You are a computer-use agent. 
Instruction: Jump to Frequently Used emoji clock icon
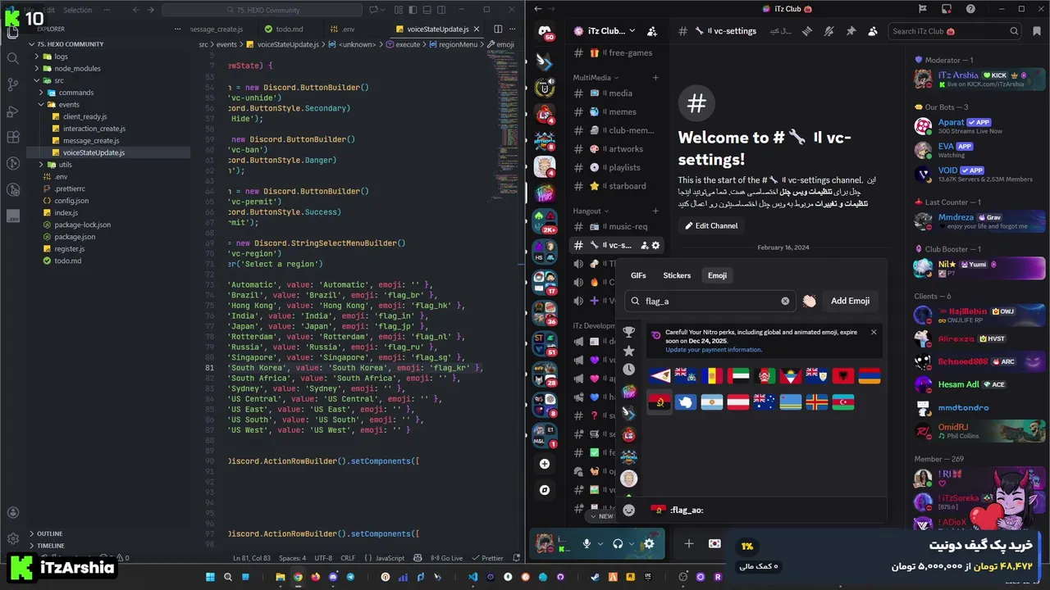click(628, 370)
